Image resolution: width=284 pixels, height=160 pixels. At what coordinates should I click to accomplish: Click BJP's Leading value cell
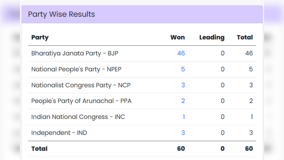[x=222, y=53]
